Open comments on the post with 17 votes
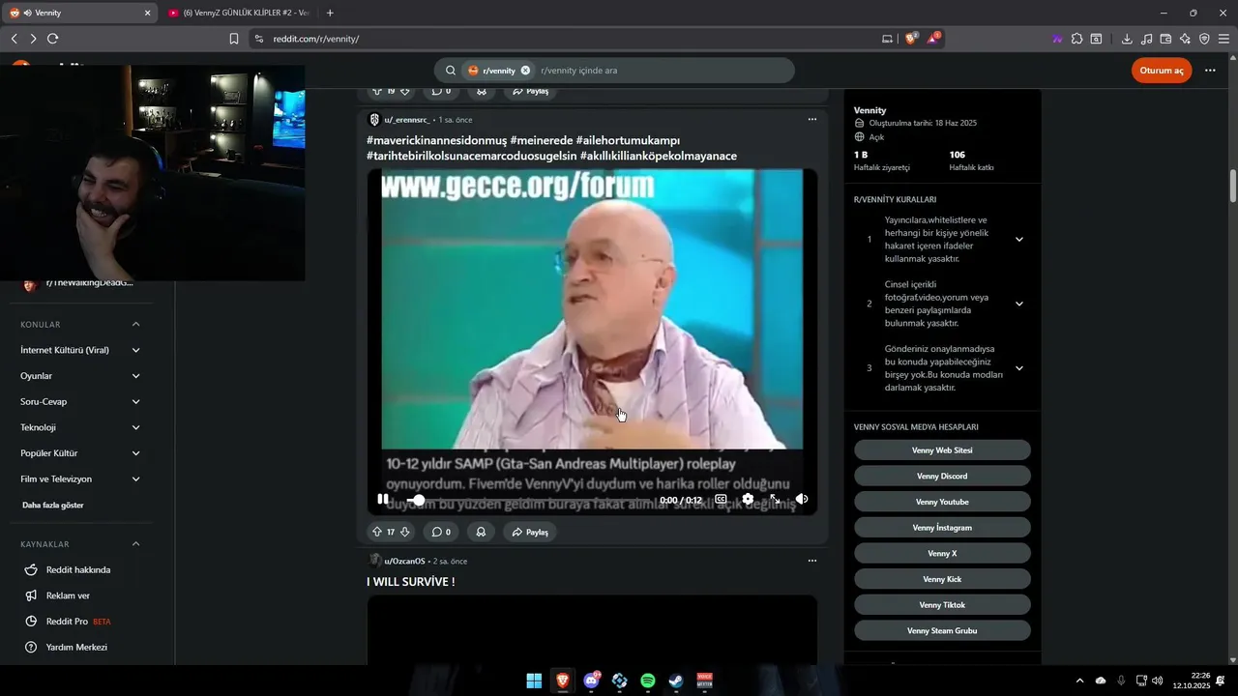This screenshot has height=696, width=1238. point(441,532)
